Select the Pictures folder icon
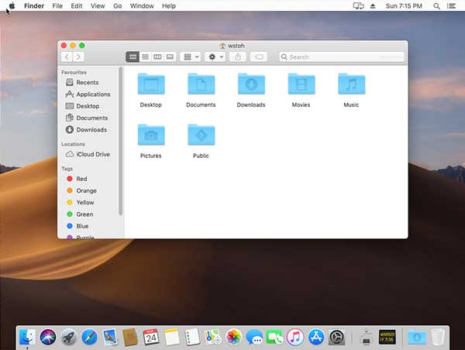This screenshot has width=465, height=350. [151, 135]
